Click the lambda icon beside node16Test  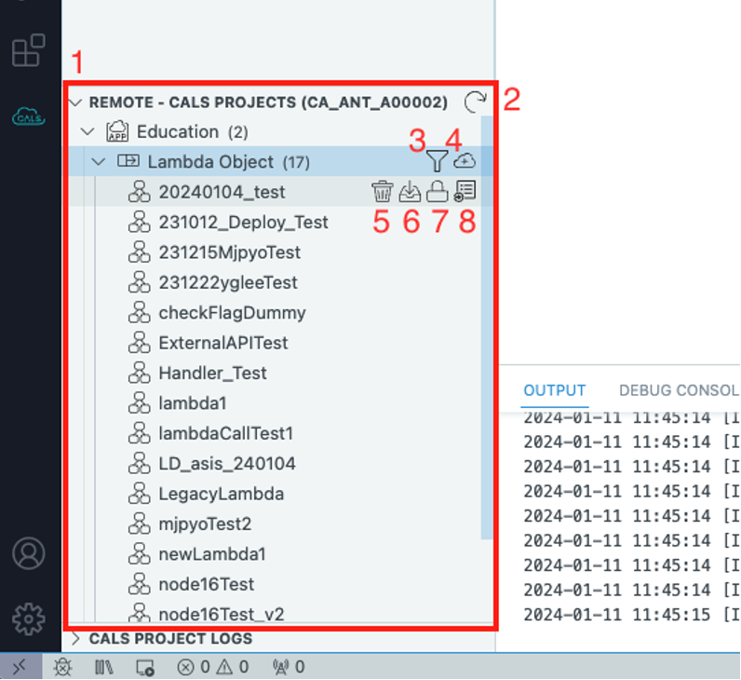140,584
